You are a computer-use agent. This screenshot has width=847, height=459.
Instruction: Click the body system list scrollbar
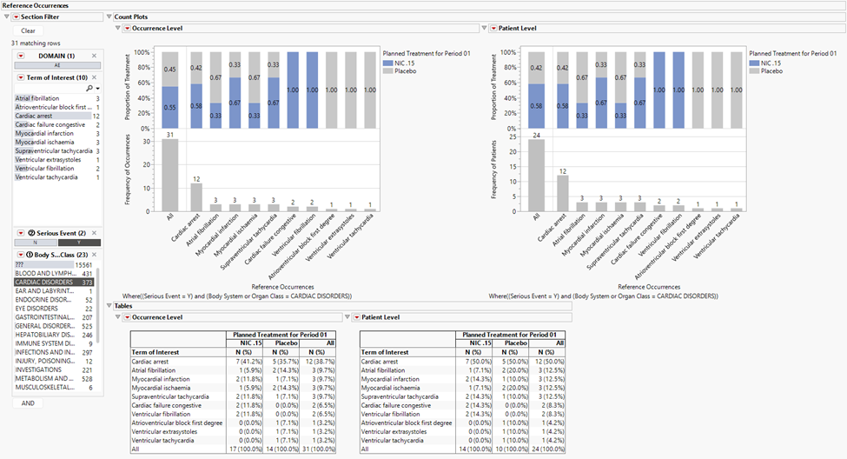click(98, 305)
